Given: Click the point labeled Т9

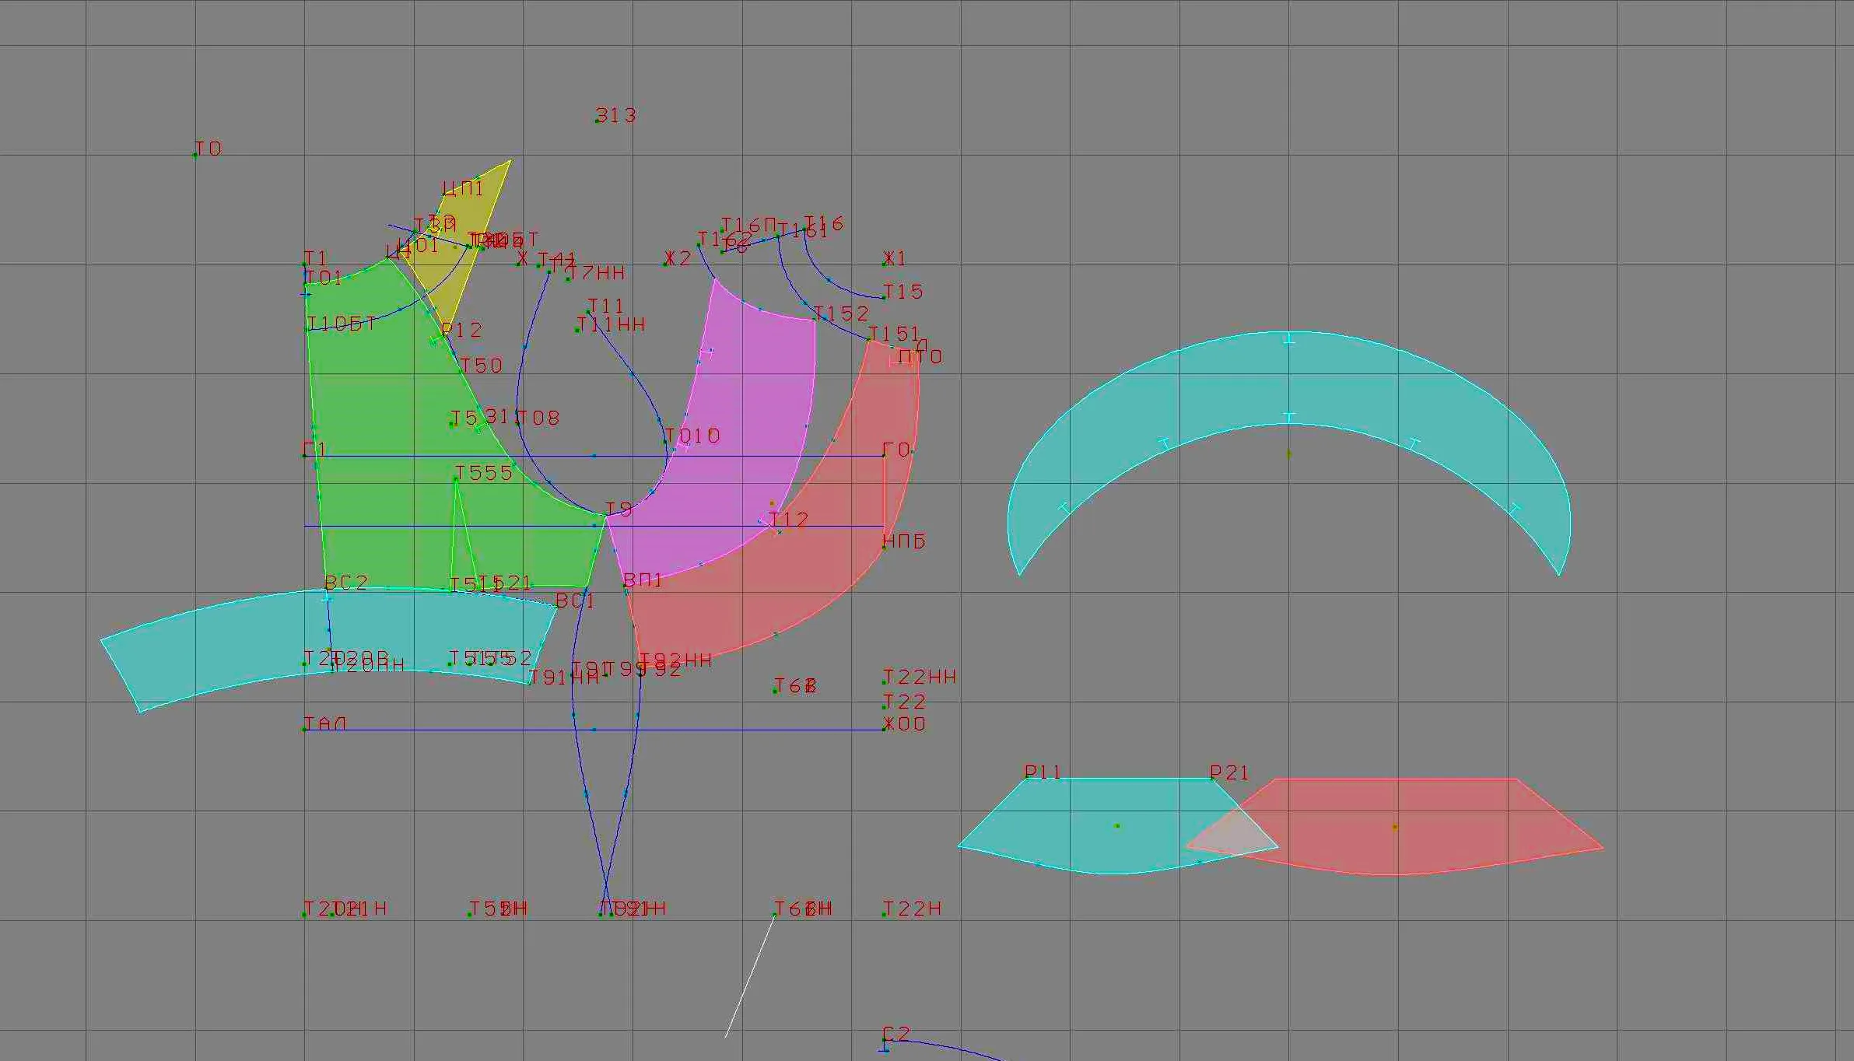Looking at the screenshot, I should [x=606, y=514].
